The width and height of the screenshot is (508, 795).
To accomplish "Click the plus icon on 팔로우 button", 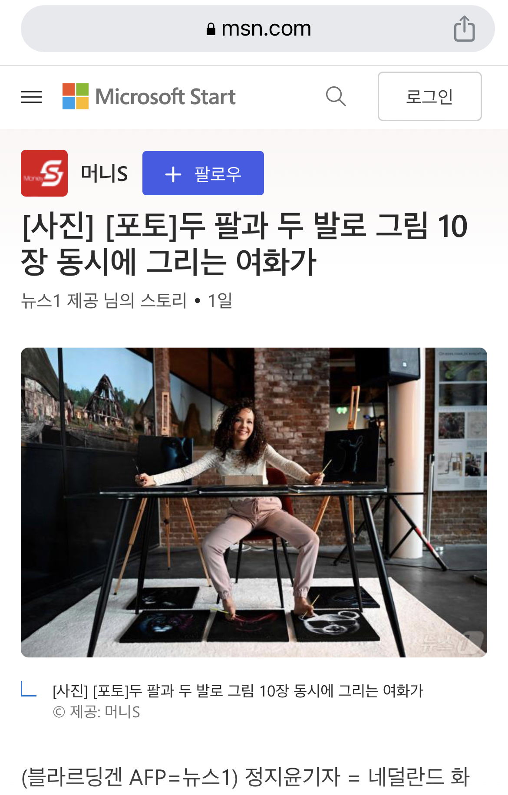I will click(173, 174).
